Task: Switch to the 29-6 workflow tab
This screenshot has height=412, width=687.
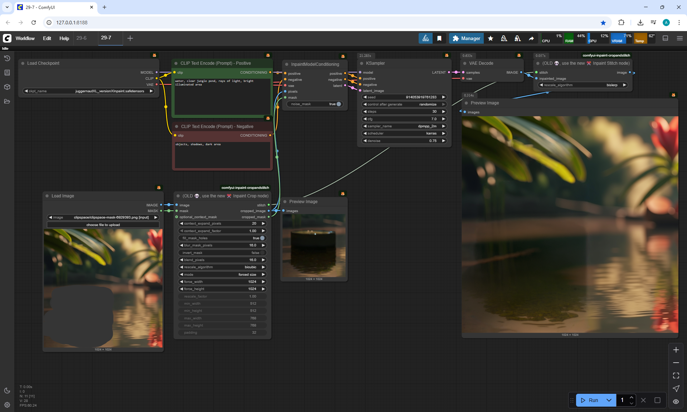Action: pyautogui.click(x=82, y=38)
